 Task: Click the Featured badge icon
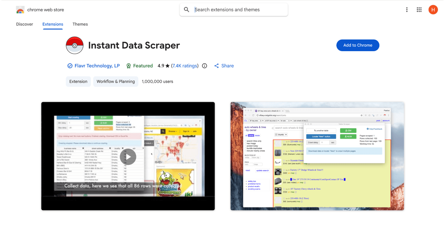tap(129, 66)
